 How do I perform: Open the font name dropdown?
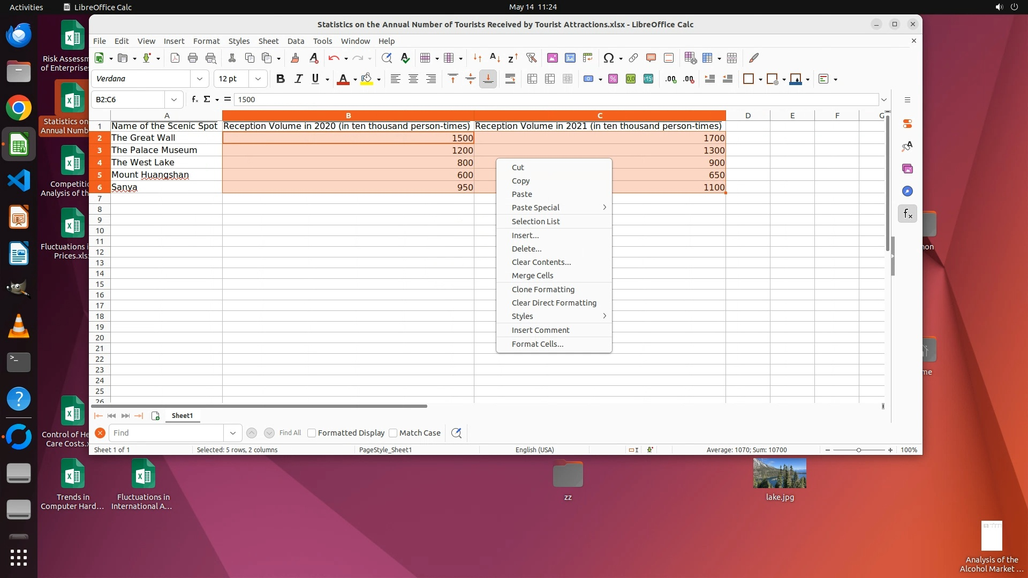coord(200,79)
